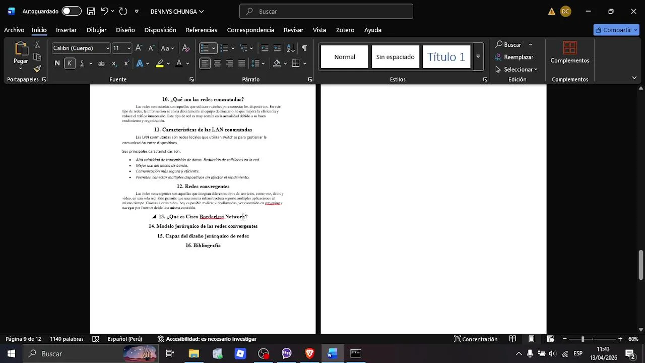
Task: Apply the Sin espaciado style
Action: coord(396,56)
